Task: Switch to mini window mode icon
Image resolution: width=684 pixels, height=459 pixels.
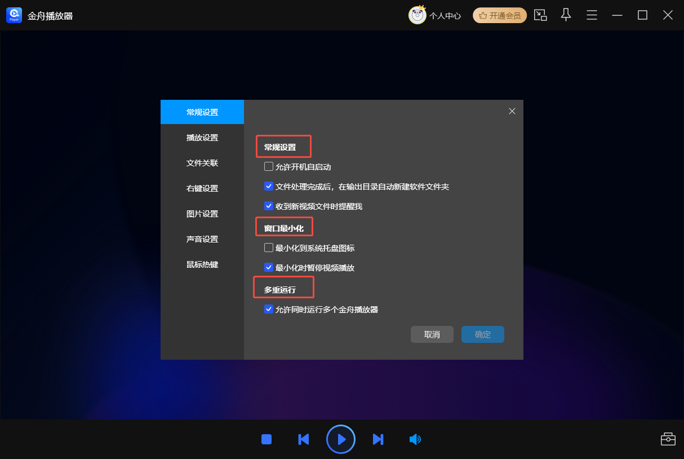Action: tap(540, 15)
